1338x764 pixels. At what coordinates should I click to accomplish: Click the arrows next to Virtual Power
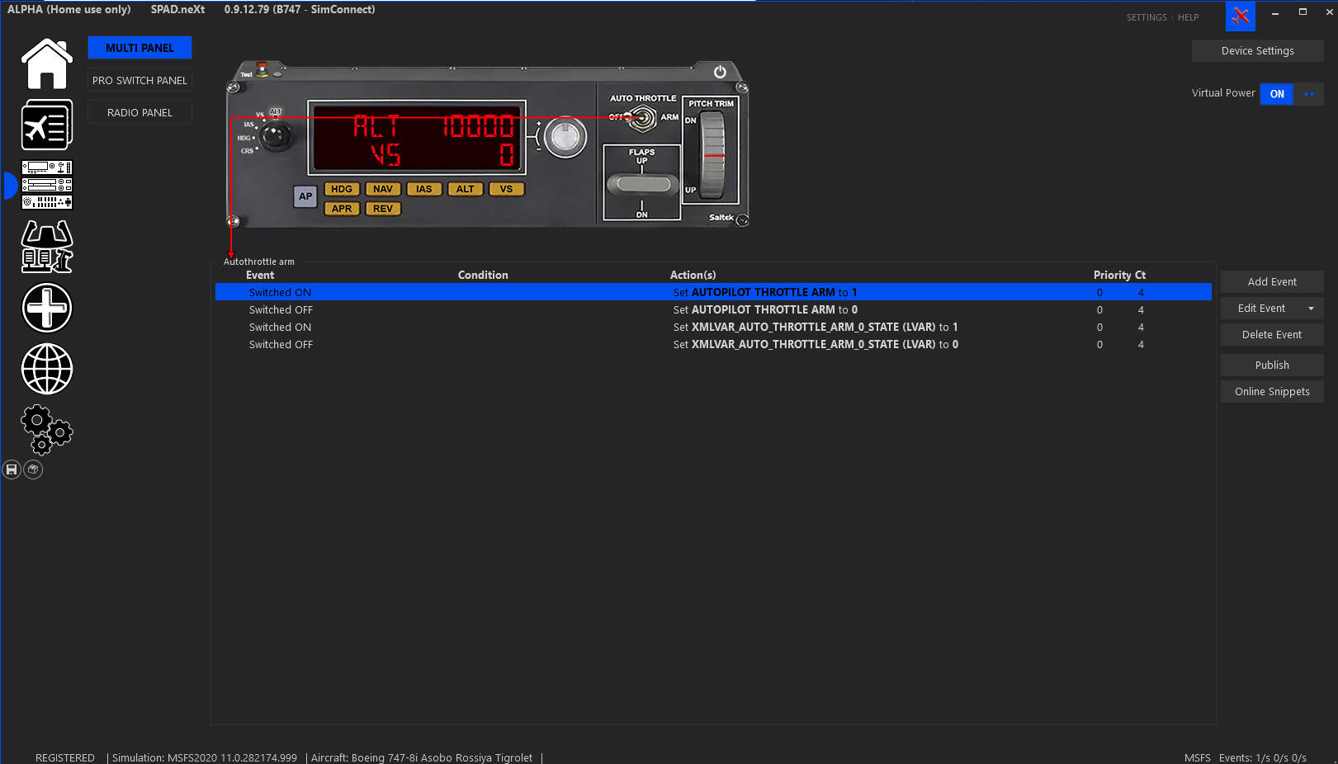[x=1308, y=94]
